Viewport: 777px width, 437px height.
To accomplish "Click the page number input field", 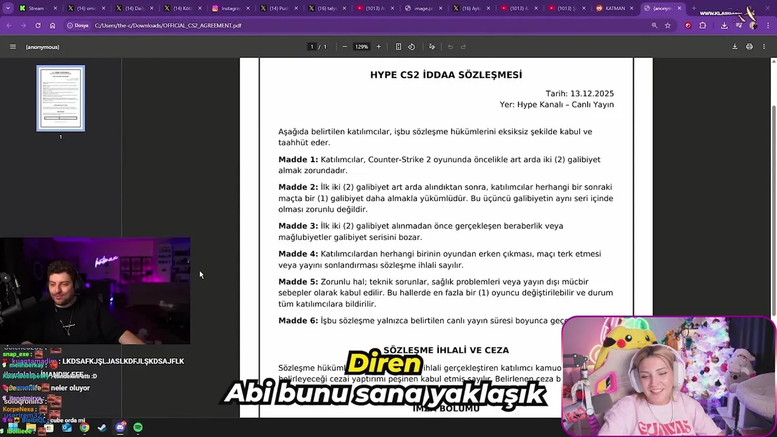I will coord(312,47).
